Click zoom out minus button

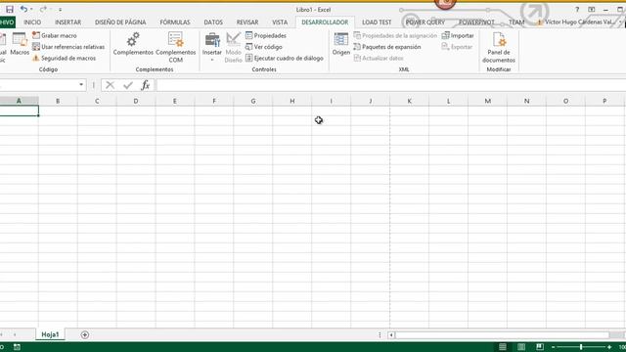click(553, 347)
